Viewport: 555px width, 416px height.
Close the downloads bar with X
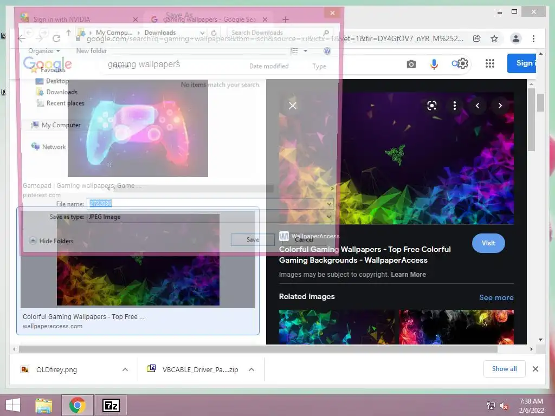pos(535,369)
